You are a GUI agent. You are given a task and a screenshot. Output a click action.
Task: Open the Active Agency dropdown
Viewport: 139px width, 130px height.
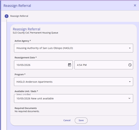pyautogui.click(x=74, y=48)
